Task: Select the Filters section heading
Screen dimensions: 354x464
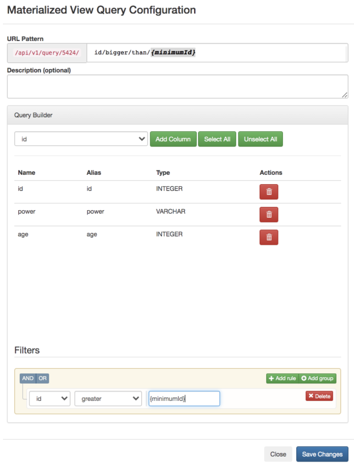Action: (x=27, y=350)
